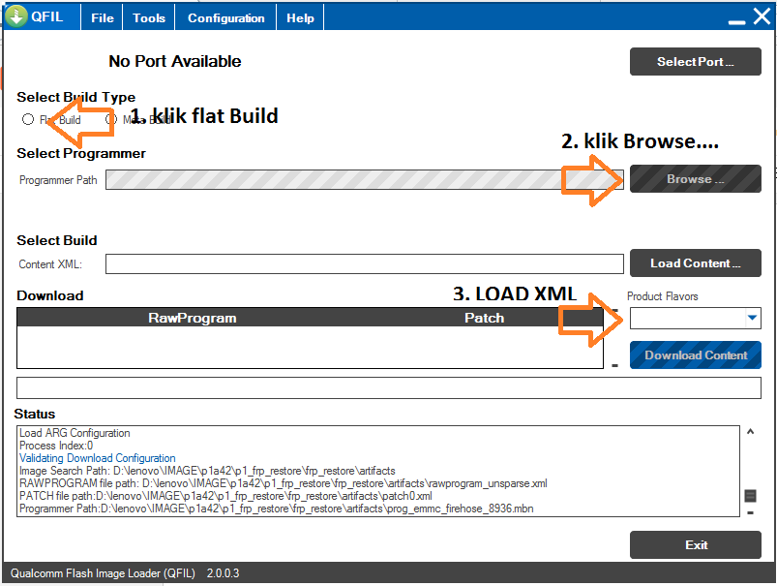Click the progress bar below download table
Screen dimensions: 777x586
point(389,387)
